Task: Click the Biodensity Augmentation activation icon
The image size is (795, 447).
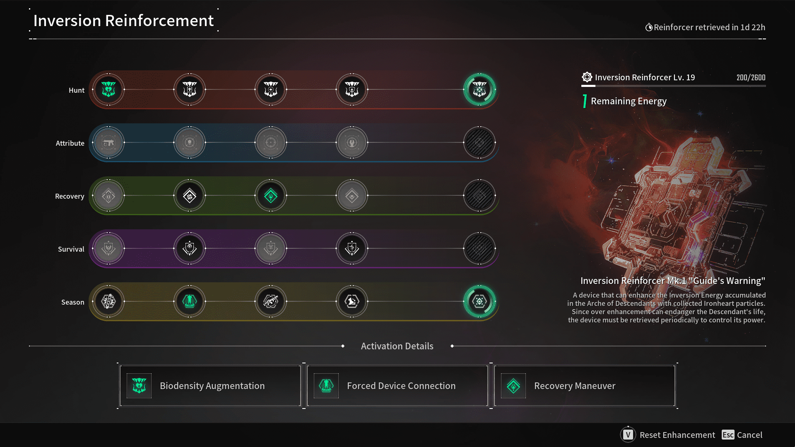Action: coord(138,385)
